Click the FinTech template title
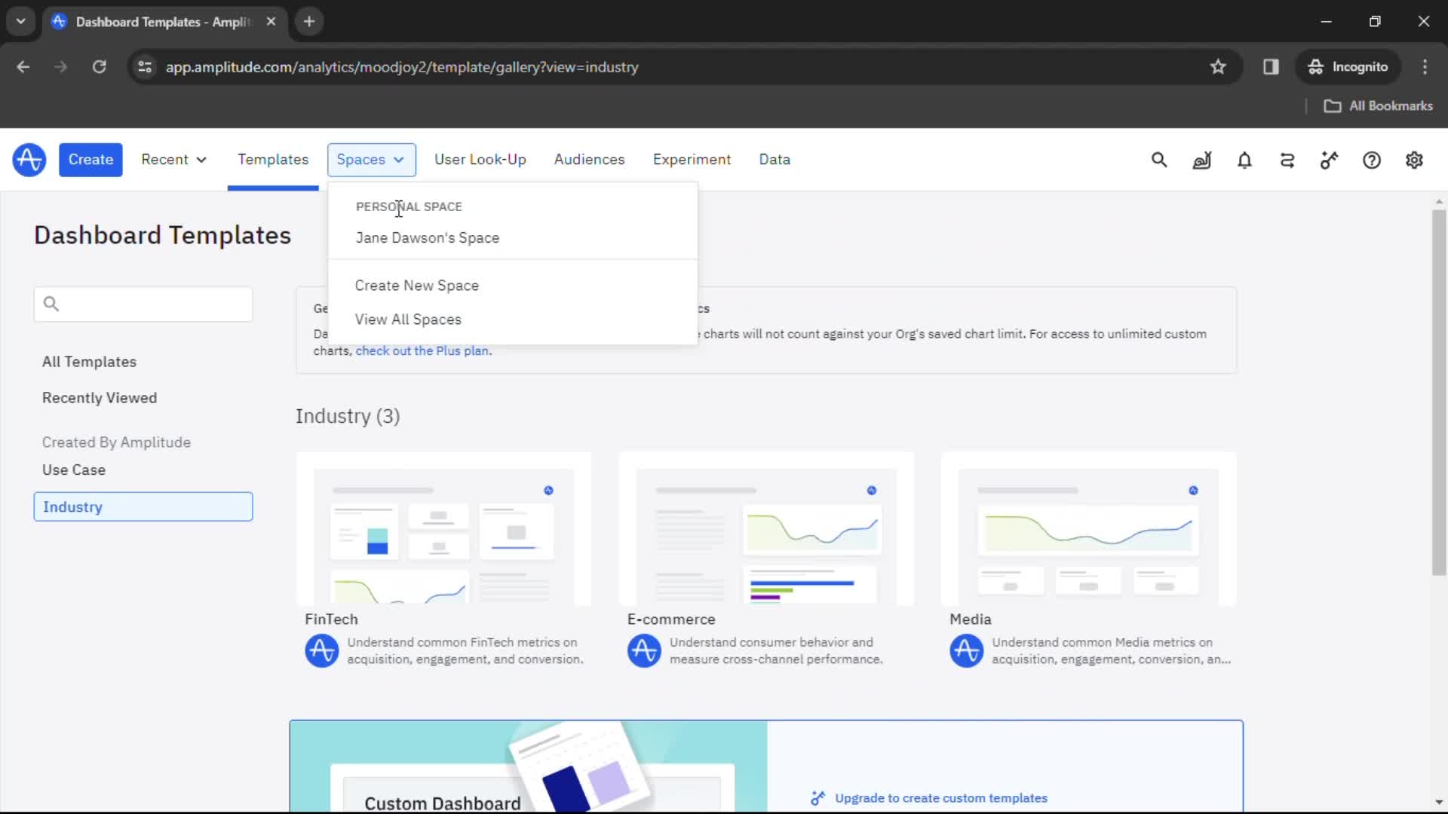The width and height of the screenshot is (1448, 814). (x=331, y=620)
